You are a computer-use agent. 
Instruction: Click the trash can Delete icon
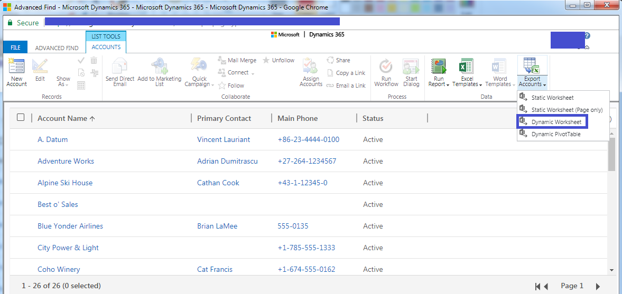click(x=94, y=61)
